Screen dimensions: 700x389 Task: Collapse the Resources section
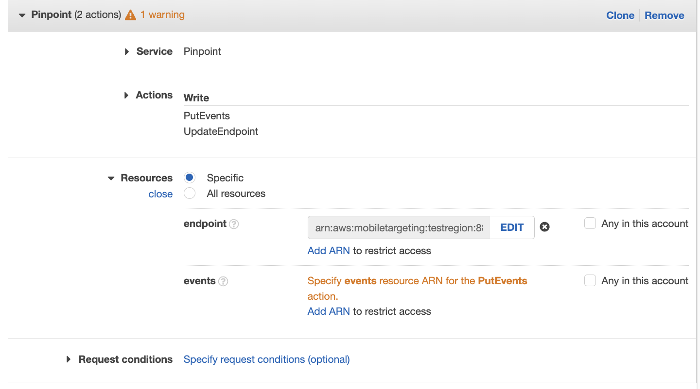coord(111,178)
